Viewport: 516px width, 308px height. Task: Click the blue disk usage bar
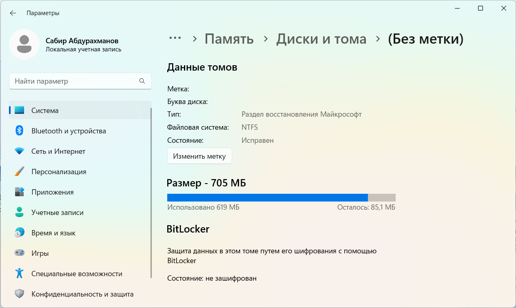(267, 197)
